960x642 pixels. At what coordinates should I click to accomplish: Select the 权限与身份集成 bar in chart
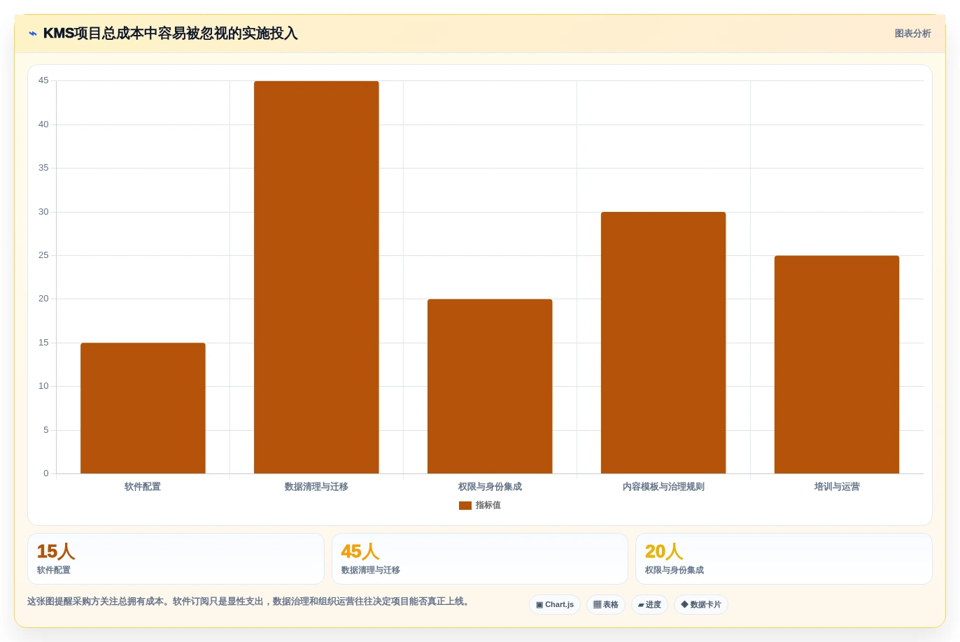pos(490,386)
